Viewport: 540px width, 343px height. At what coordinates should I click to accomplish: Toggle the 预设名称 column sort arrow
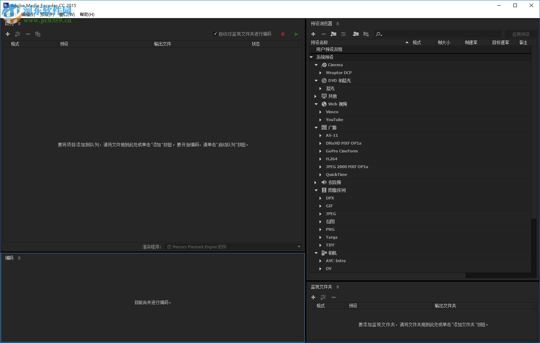[407, 42]
